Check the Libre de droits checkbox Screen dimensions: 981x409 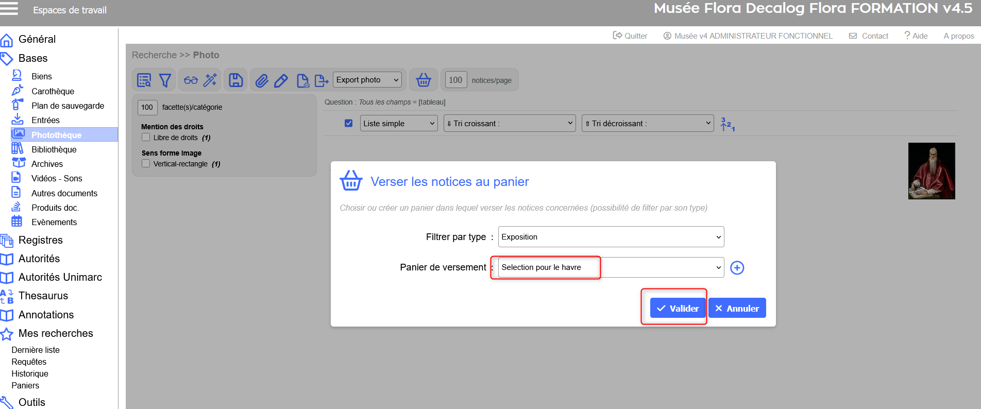pyautogui.click(x=146, y=138)
